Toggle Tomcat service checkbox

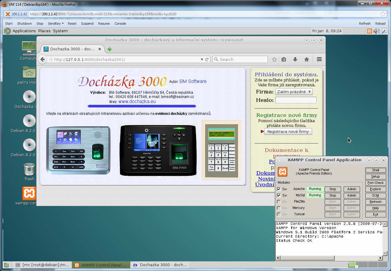click(x=279, y=214)
